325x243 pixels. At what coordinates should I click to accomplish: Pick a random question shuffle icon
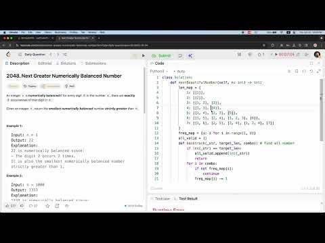65,55
